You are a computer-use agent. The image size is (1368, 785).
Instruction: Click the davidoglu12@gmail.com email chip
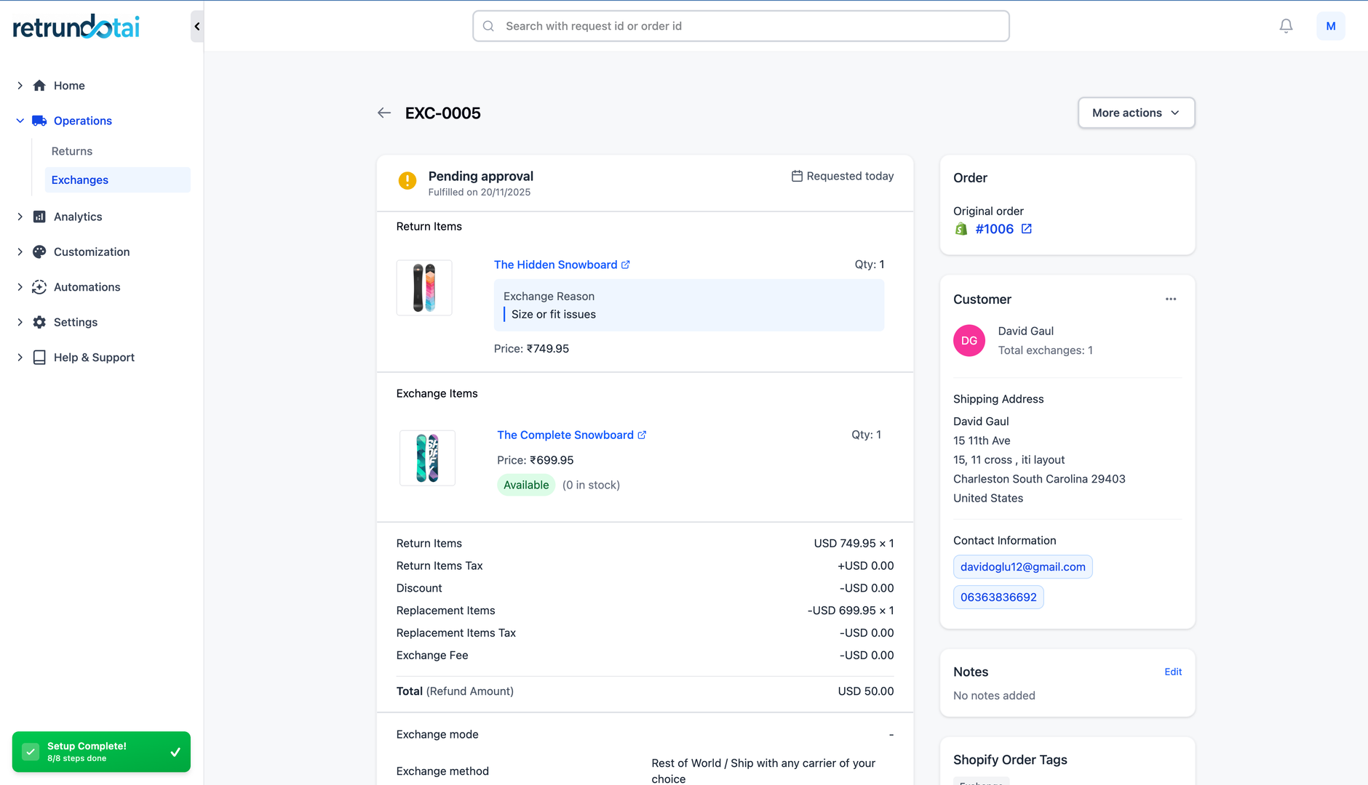click(1022, 567)
